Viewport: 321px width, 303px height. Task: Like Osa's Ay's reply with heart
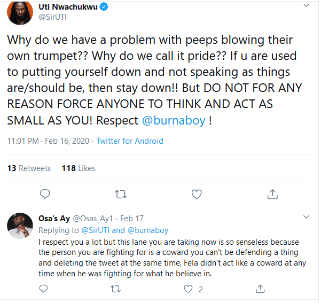pyautogui.click(x=187, y=289)
